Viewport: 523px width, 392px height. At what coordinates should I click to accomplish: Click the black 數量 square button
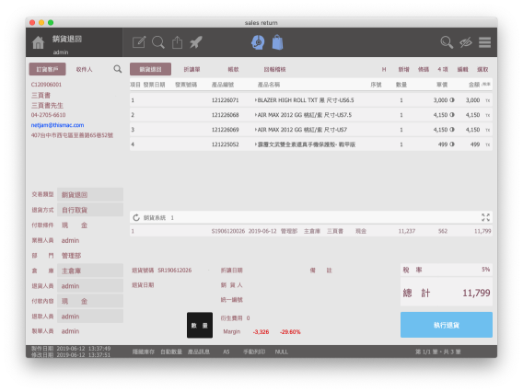coord(200,325)
